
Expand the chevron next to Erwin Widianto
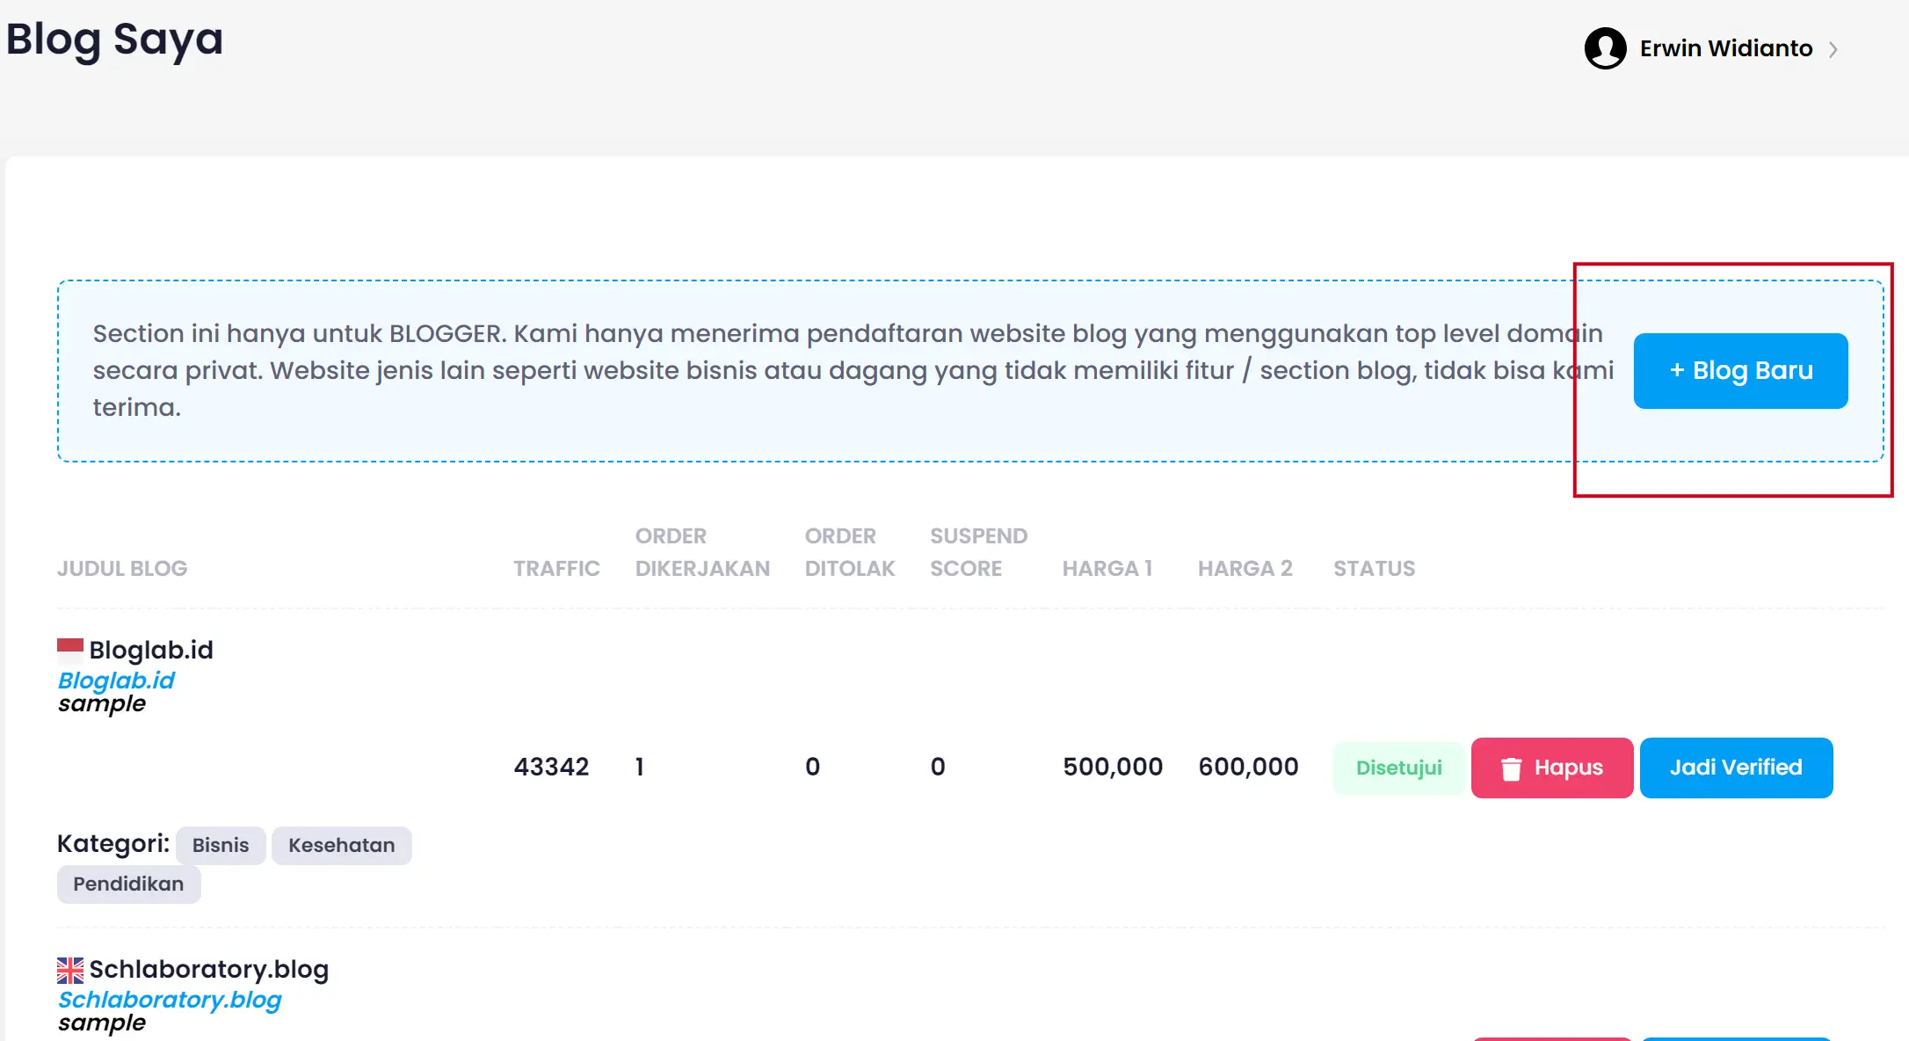tap(1833, 49)
